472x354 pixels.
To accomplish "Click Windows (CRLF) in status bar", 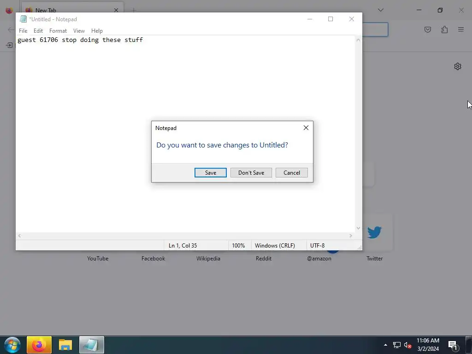I will (x=275, y=245).
